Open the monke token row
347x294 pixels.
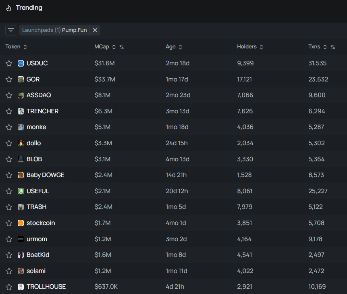[173, 127]
